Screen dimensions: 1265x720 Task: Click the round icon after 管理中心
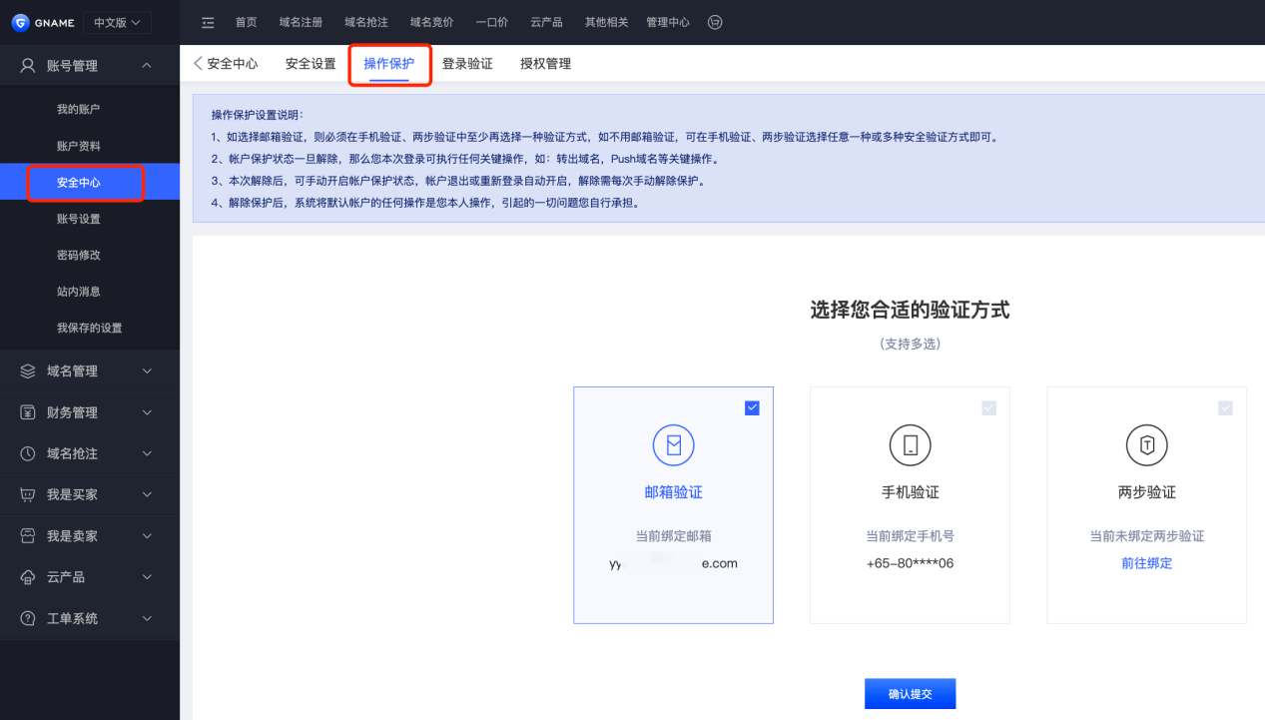point(714,22)
